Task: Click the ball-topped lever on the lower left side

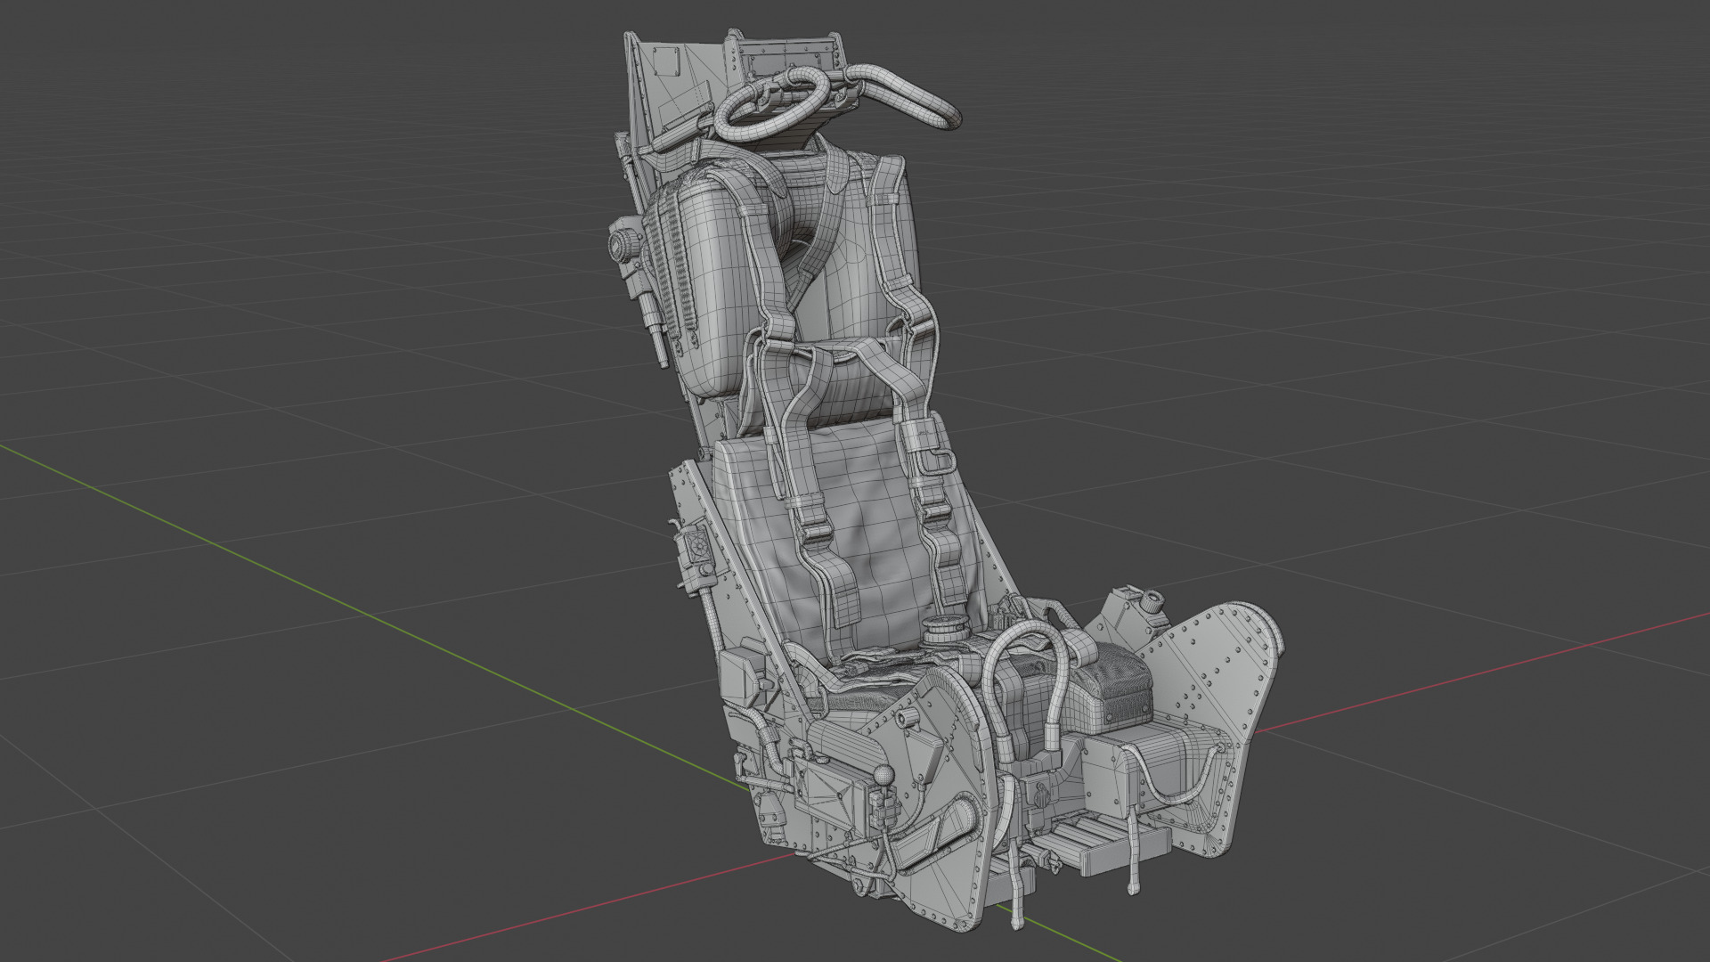Action: tap(882, 775)
